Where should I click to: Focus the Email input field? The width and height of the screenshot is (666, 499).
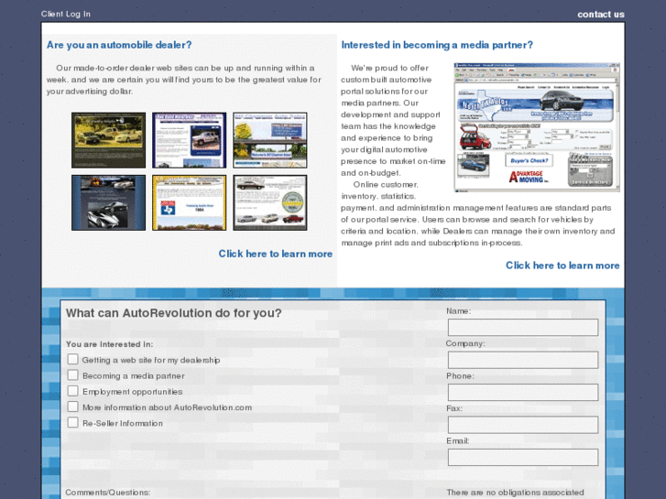(523, 458)
